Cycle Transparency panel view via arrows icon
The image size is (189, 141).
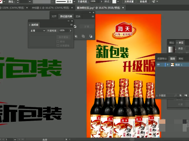click(30, 25)
